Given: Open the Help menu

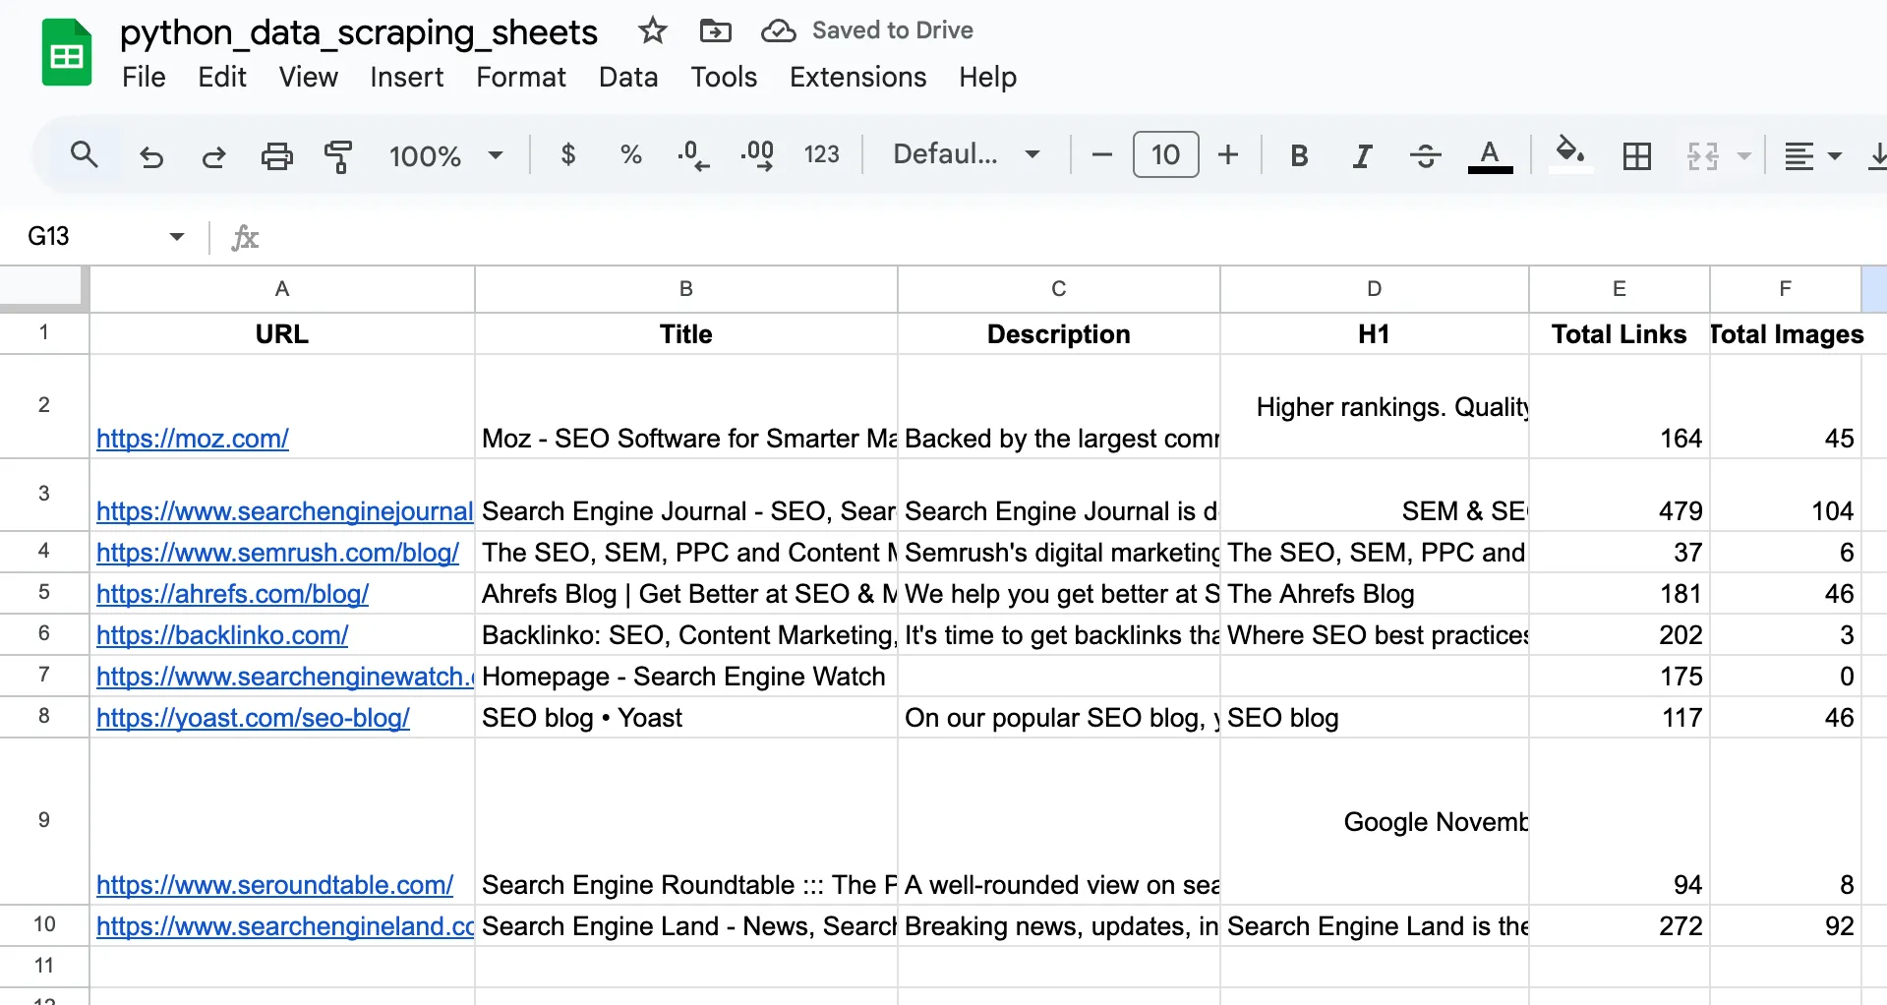Looking at the screenshot, I should point(988,77).
